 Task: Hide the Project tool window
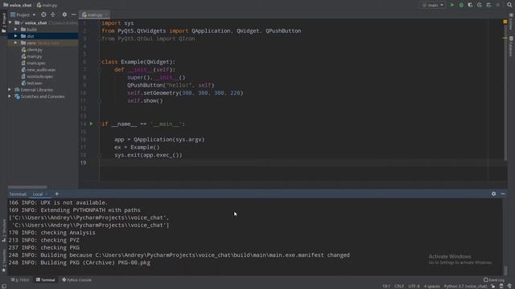click(x=73, y=14)
